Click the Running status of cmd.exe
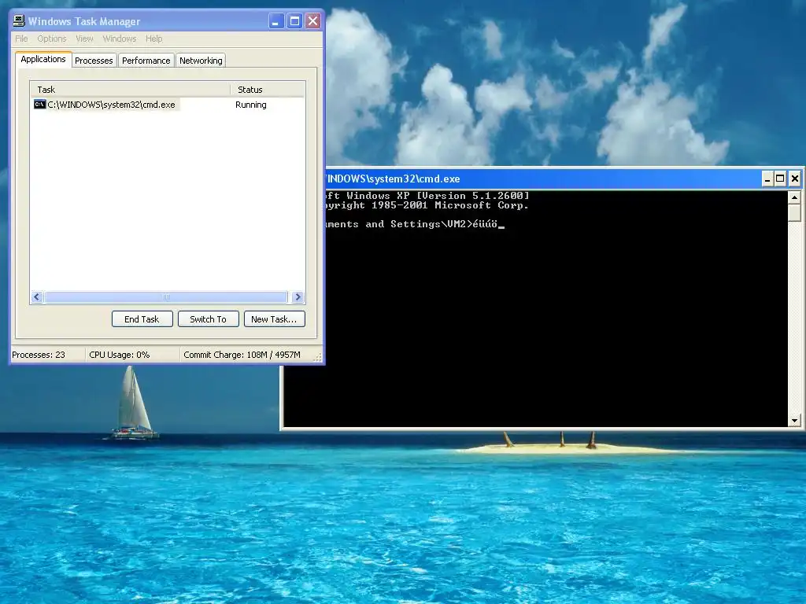The height and width of the screenshot is (604, 806). tap(251, 105)
